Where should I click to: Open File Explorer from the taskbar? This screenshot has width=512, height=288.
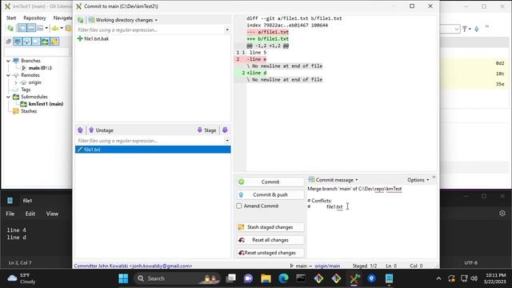click(266, 278)
